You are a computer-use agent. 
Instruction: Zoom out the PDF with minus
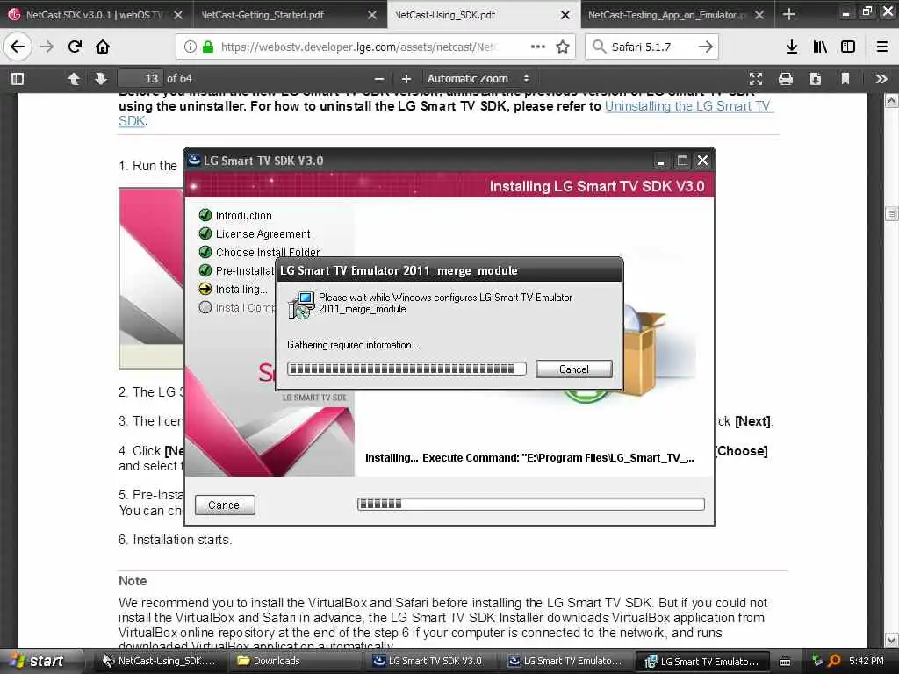(379, 78)
